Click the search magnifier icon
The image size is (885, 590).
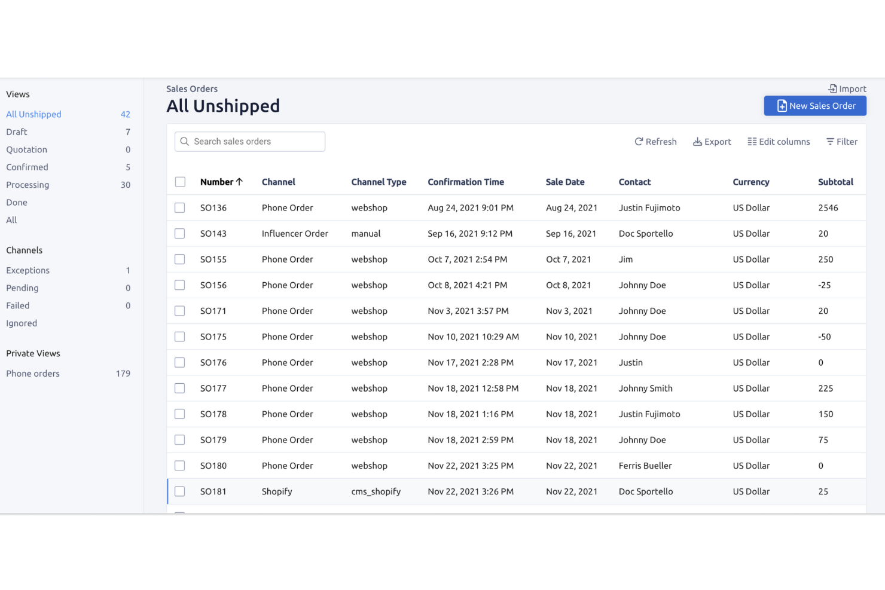[185, 142]
